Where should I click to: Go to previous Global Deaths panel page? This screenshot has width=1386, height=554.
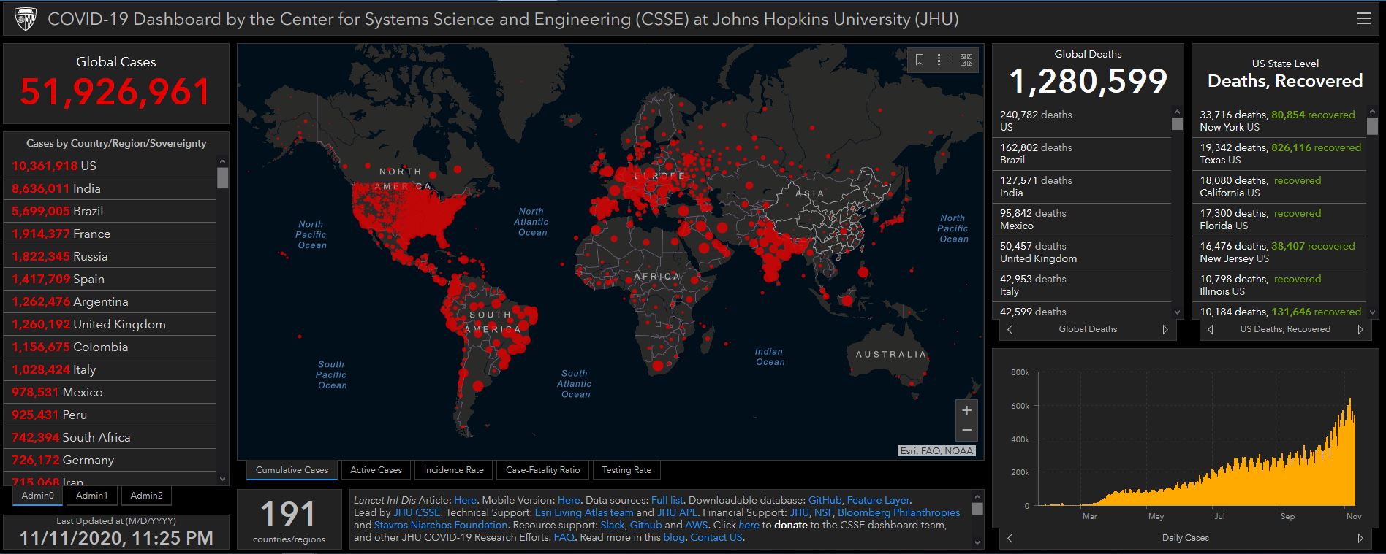tap(1010, 329)
